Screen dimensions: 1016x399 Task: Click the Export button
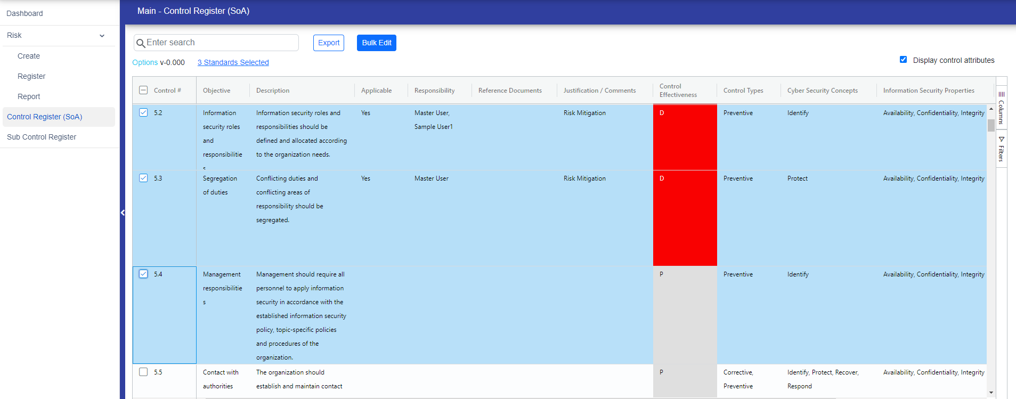tap(329, 43)
